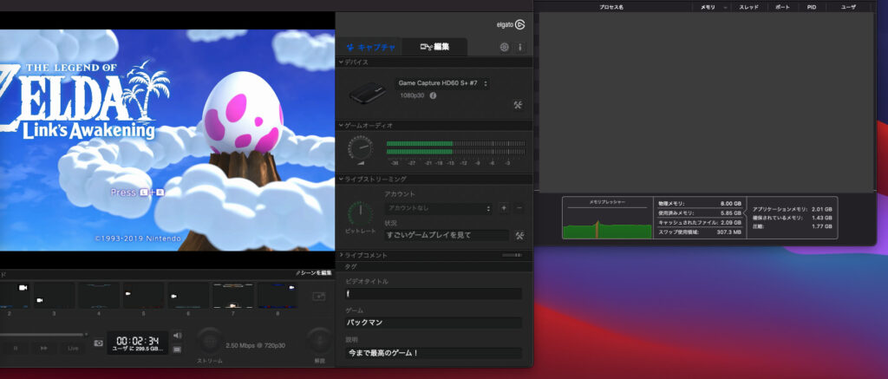The width and height of the screenshot is (888, 379).
Task: Switch to the キャプチャ tab
Action: point(370,47)
